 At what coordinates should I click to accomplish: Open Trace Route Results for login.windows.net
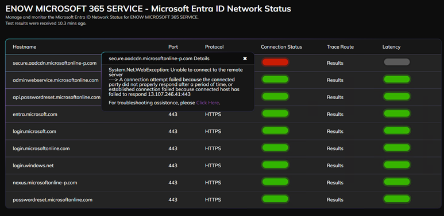point(335,166)
